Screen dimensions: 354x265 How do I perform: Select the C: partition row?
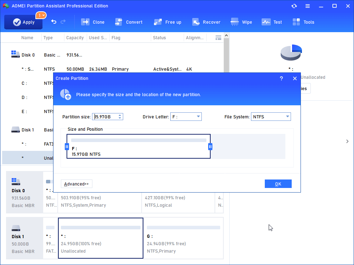28,83
